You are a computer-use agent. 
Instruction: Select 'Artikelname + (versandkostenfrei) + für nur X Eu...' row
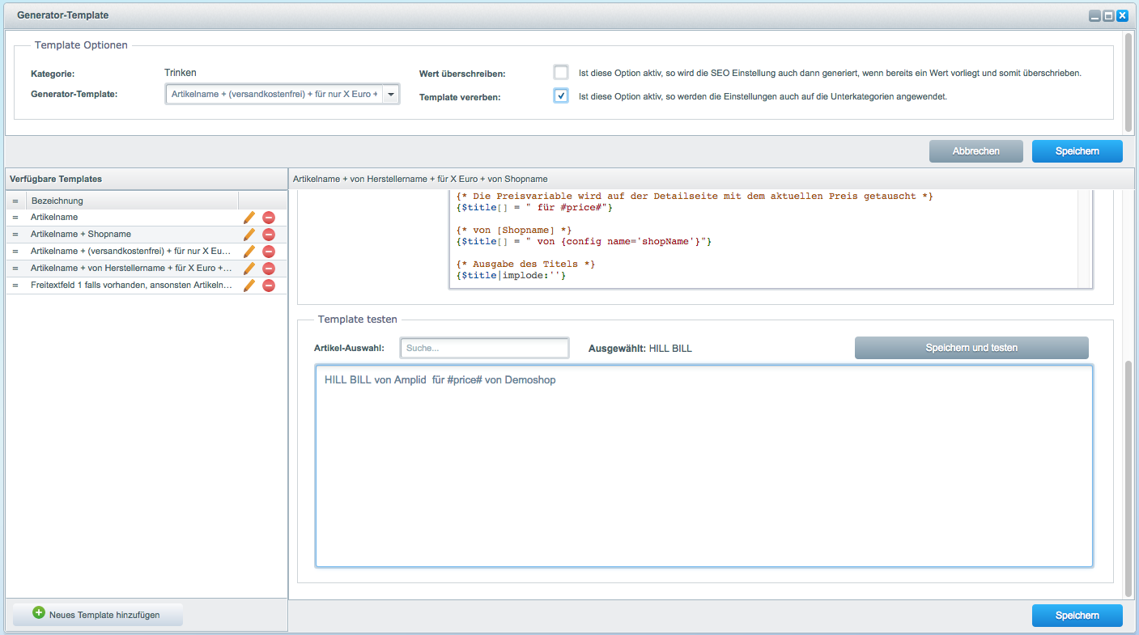[147, 252]
